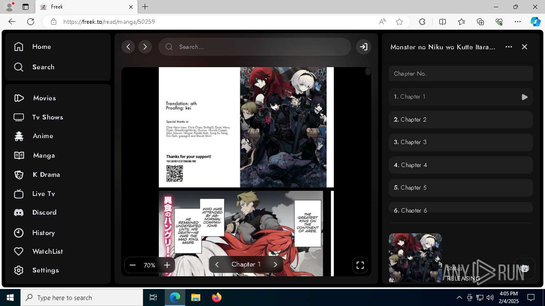Open the volume control in the tray
This screenshot has width=545, height=306.
[490, 297]
